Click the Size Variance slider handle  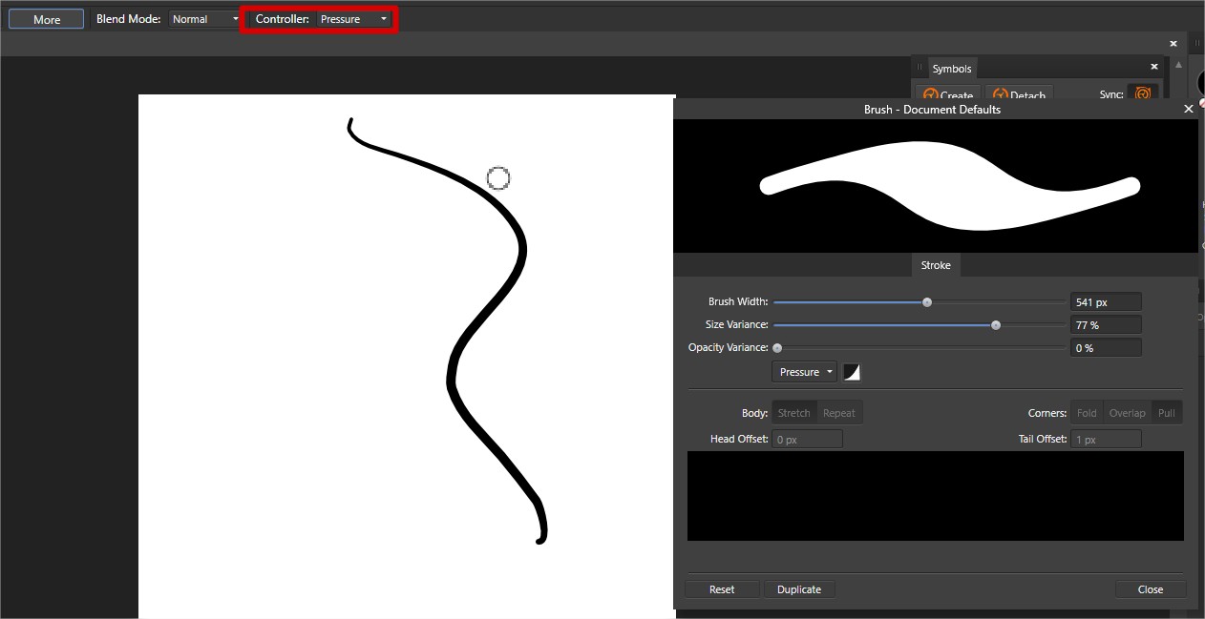[996, 325]
